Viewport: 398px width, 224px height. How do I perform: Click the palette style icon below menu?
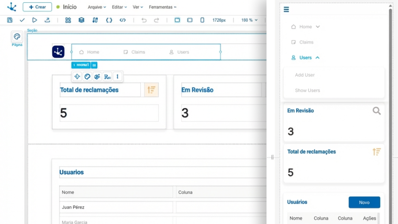[x=87, y=77]
